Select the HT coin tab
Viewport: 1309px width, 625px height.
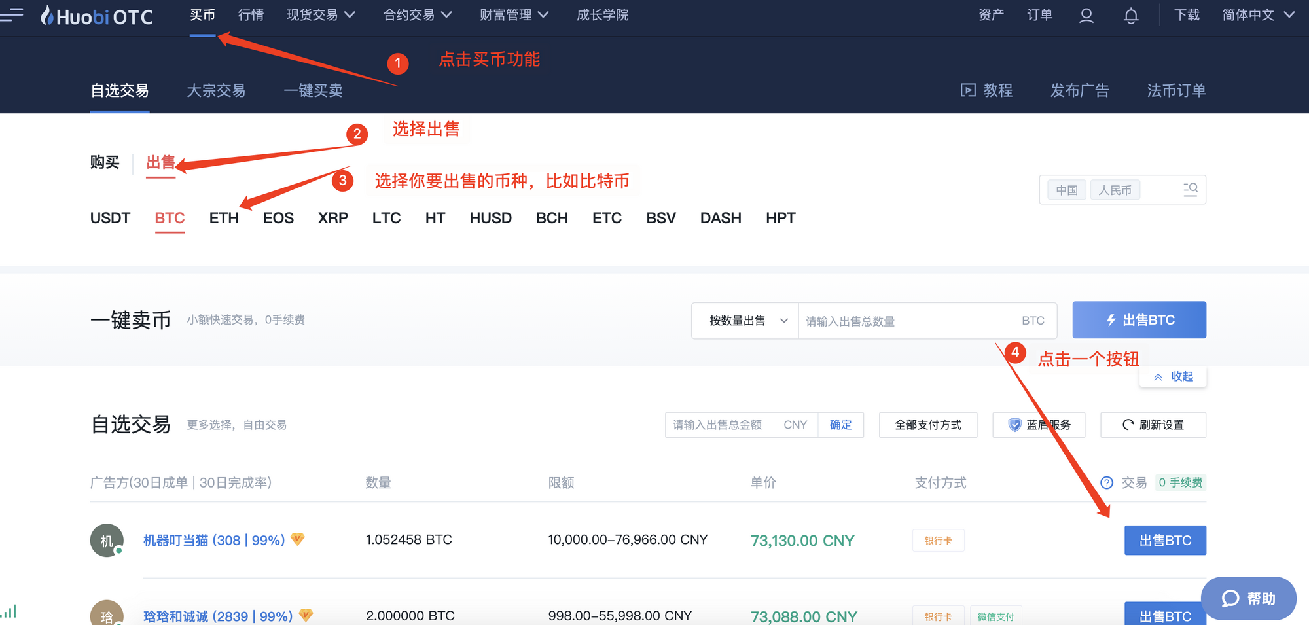pos(435,218)
